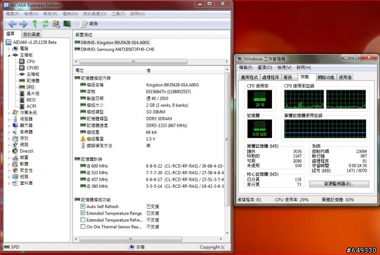The image size is (380, 255).
Task: Click the 2 GB (2 ranks, 8 banks) value
Action: coord(167,105)
